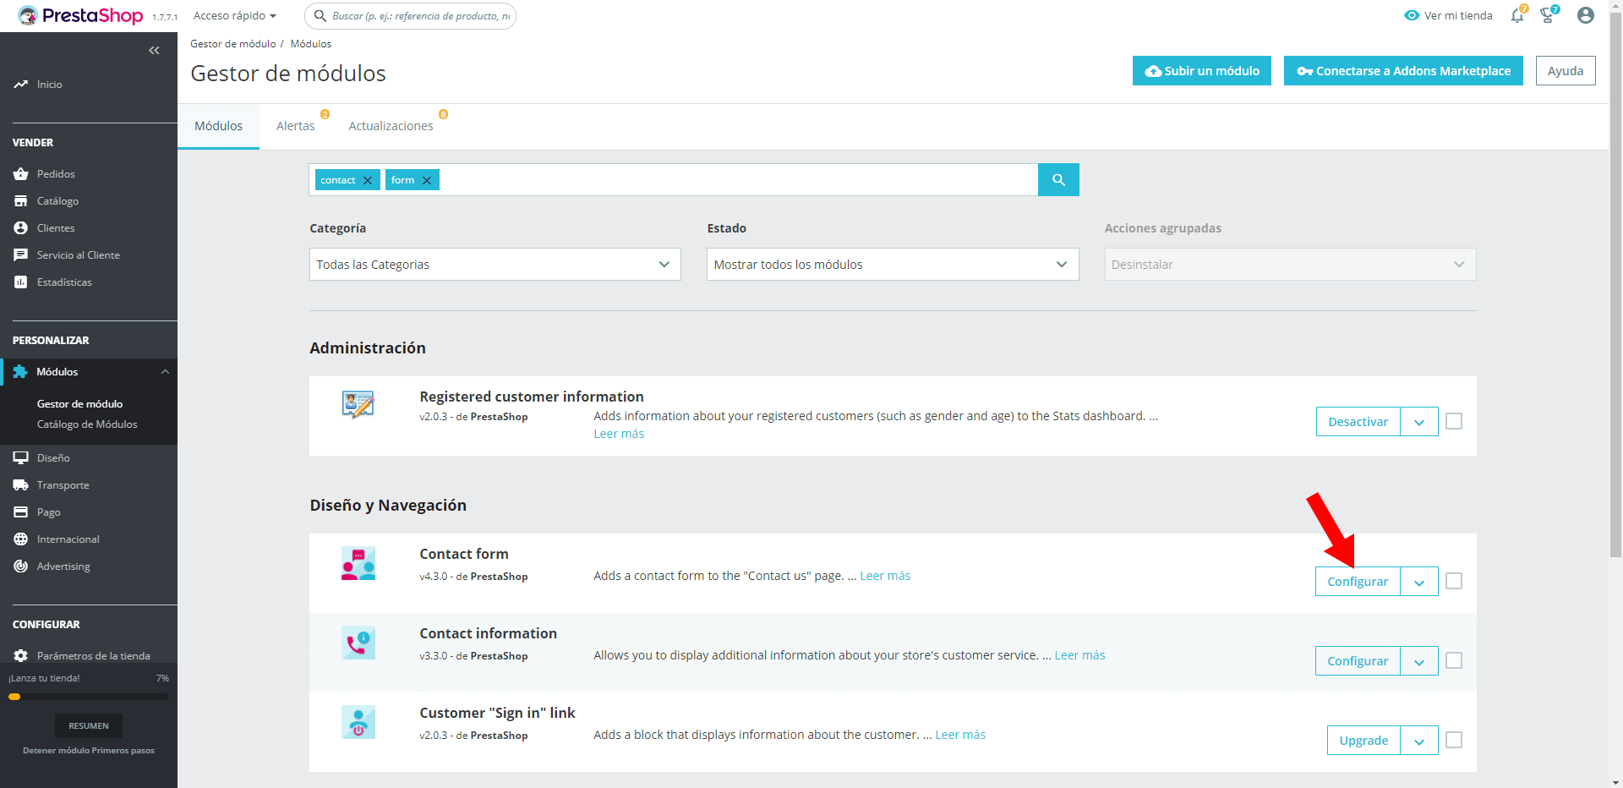The image size is (1623, 788).
Task: Click the Catálogo store icon
Action: (20, 201)
